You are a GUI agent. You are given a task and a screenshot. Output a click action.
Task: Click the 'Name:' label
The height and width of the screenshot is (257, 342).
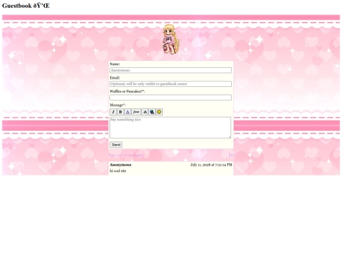click(x=115, y=64)
